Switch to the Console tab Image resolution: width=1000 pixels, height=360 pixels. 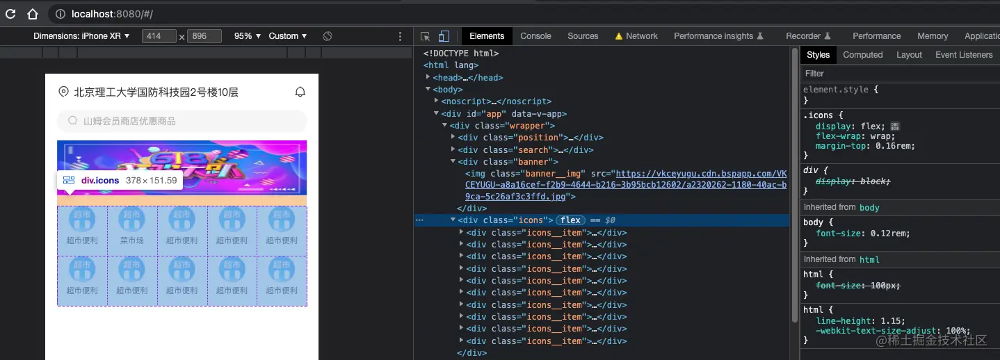pyautogui.click(x=535, y=36)
